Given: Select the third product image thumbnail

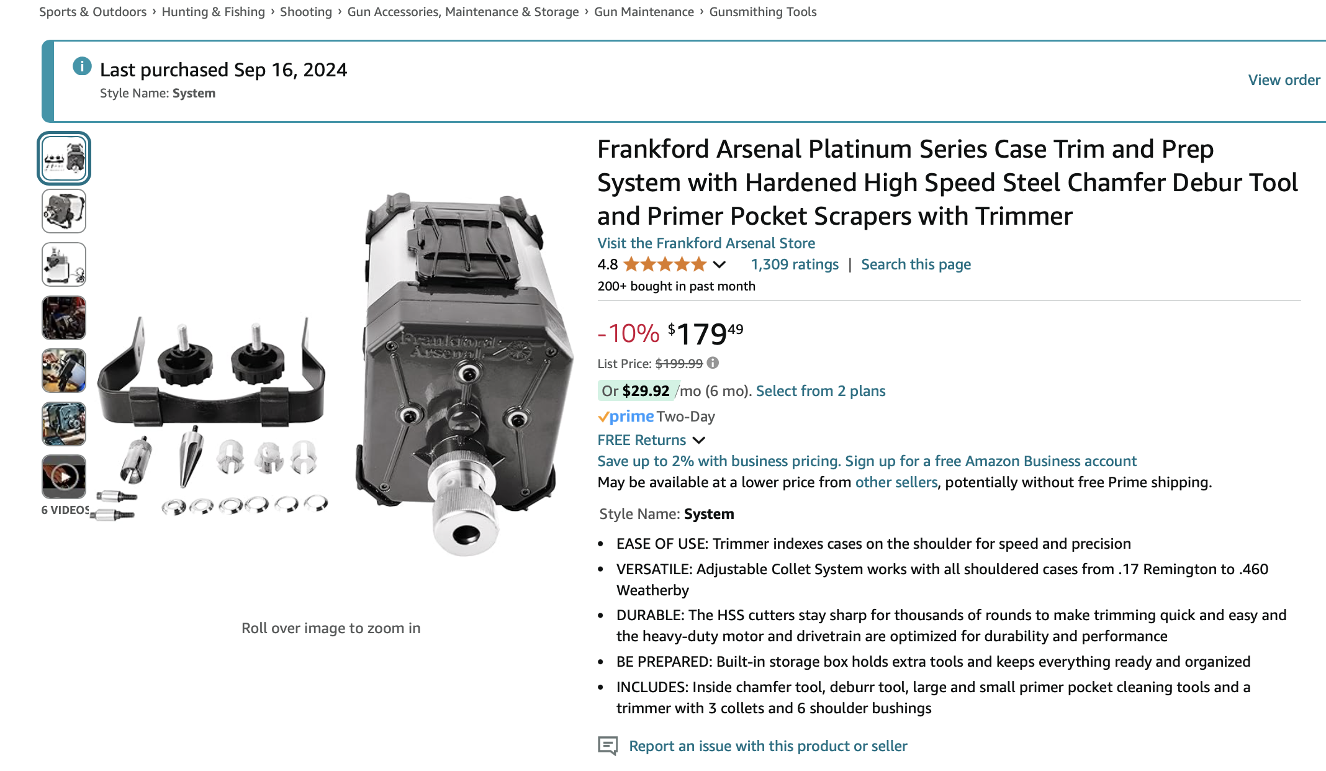Looking at the screenshot, I should [x=64, y=264].
